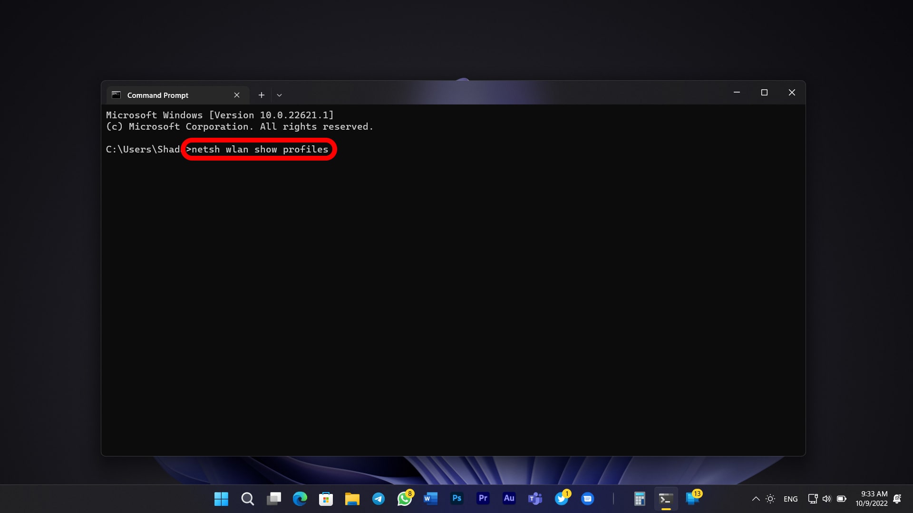913x513 pixels.
Task: Click the C:\Users prompt path text
Action: [143, 149]
